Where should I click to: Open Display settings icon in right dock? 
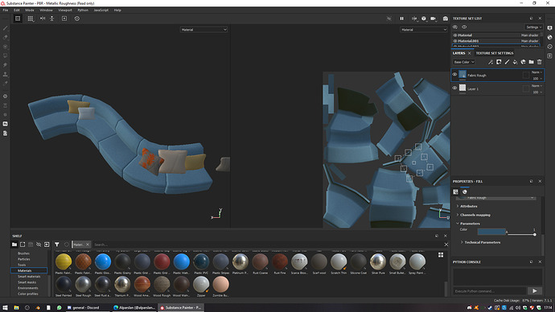pyautogui.click(x=549, y=28)
